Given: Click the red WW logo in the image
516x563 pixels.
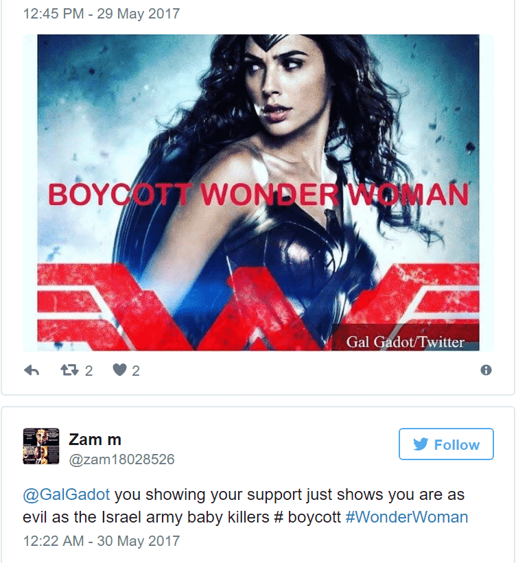Looking at the screenshot, I should (259, 307).
